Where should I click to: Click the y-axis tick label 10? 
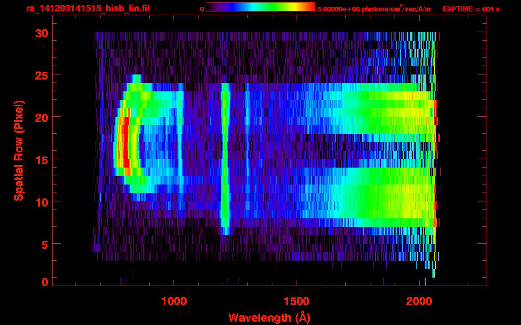(x=41, y=201)
